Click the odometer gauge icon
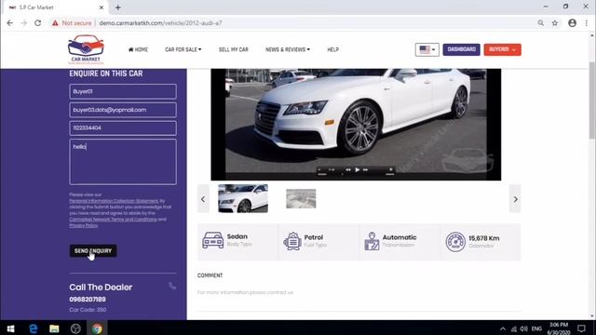 [x=455, y=242]
